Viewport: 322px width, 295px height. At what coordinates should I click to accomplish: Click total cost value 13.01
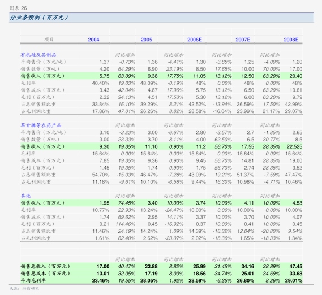pos(103,274)
